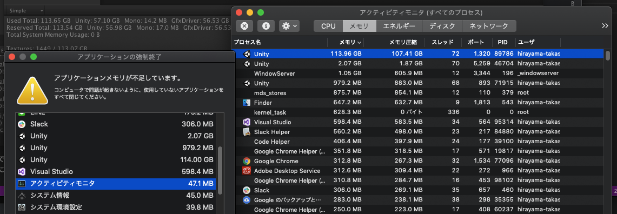This screenshot has width=617, height=214.
Task: Select Unity 979.2 MB in Force Quit list
Action: point(116,148)
